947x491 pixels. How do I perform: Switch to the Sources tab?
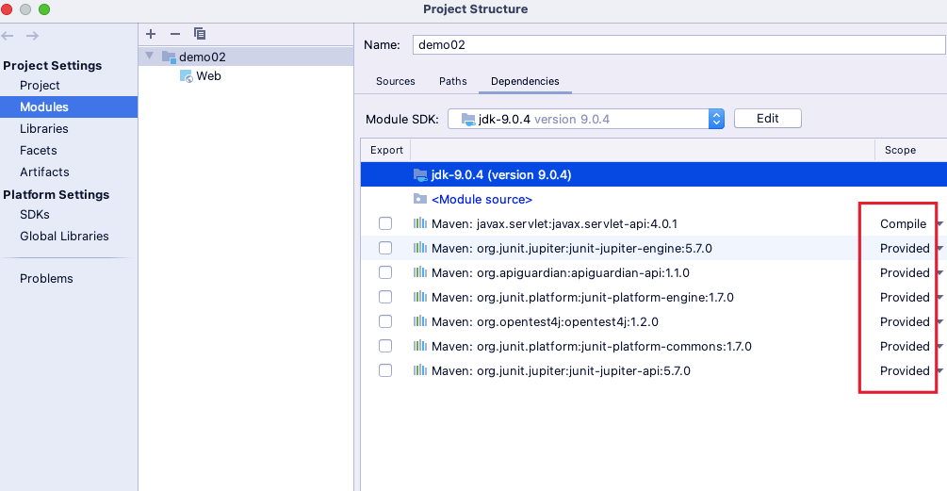tap(396, 81)
